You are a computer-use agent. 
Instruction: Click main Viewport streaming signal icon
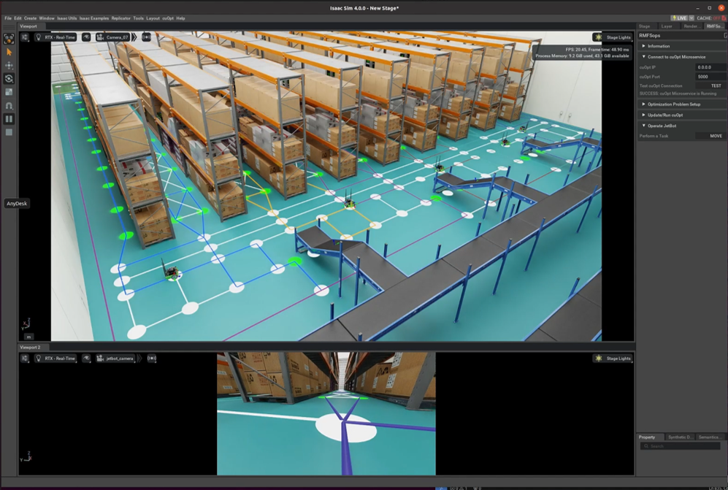[146, 37]
